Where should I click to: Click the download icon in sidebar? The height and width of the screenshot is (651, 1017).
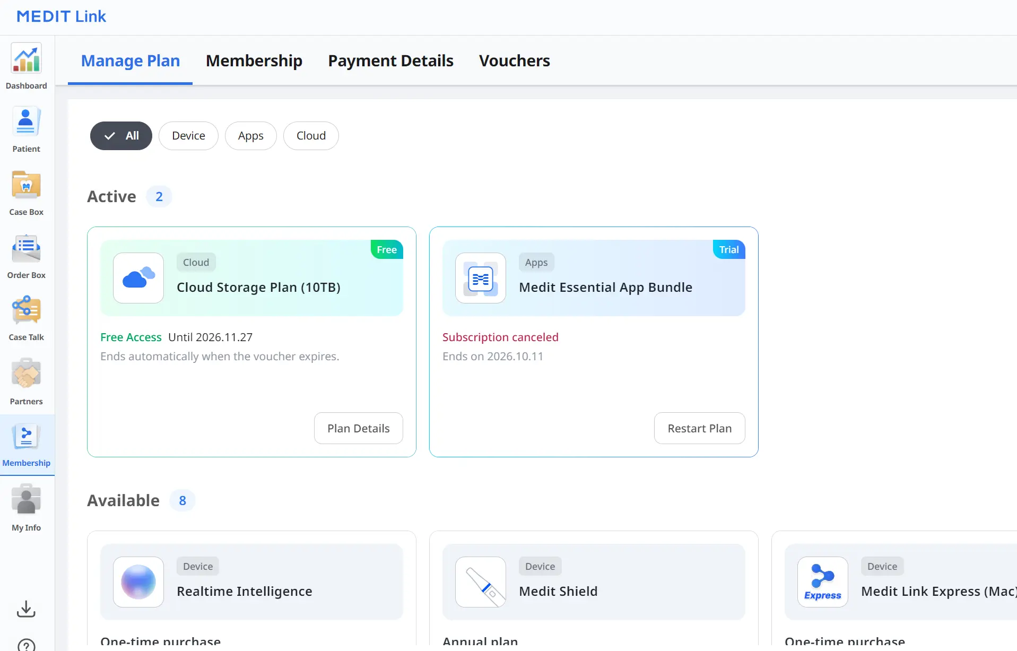pos(26,609)
